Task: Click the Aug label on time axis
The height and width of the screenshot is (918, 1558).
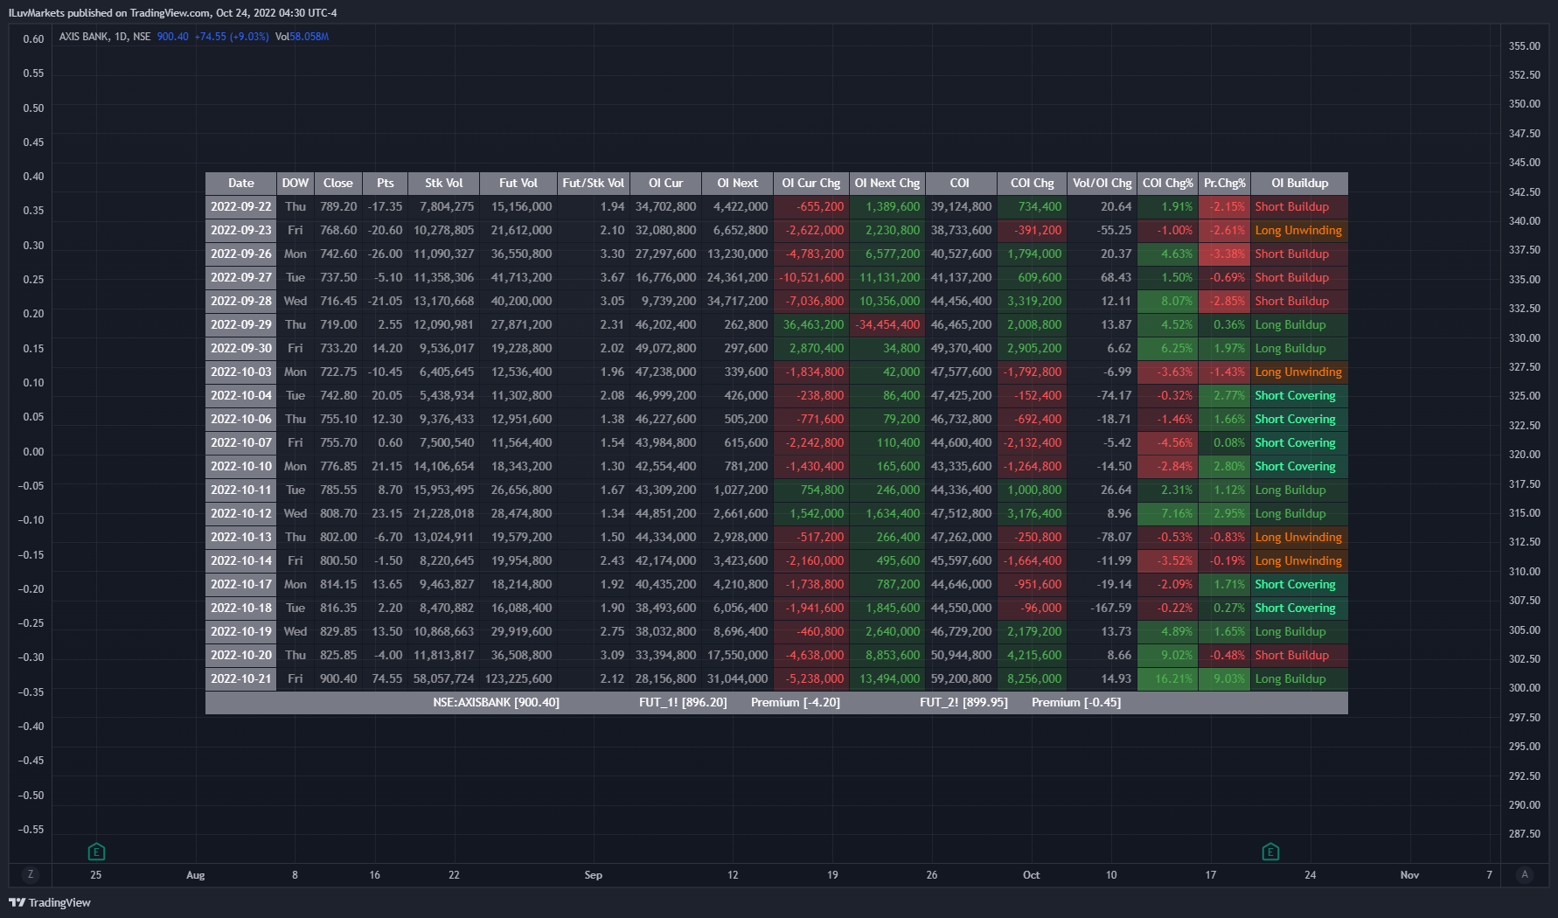Action: point(196,875)
